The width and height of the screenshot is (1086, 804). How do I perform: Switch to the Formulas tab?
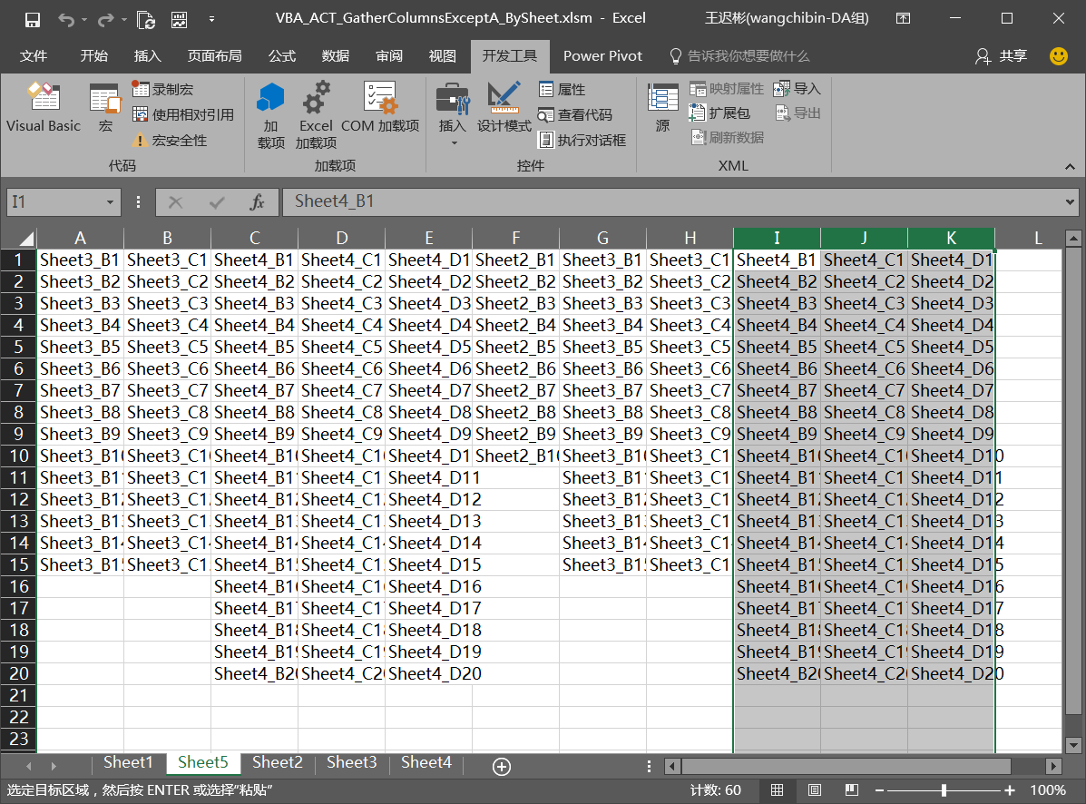tap(282, 56)
